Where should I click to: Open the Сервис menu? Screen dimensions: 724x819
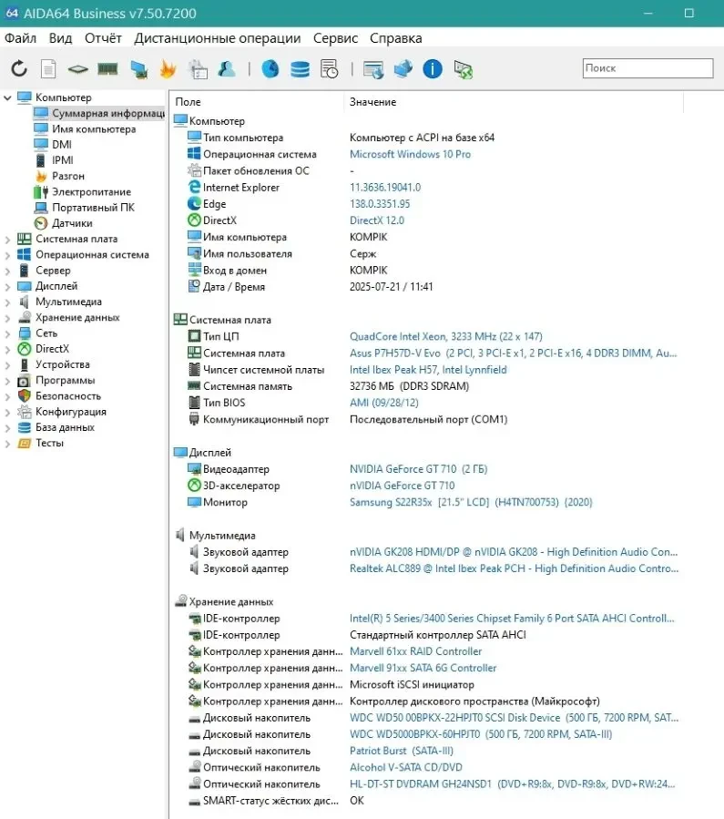[x=335, y=38]
